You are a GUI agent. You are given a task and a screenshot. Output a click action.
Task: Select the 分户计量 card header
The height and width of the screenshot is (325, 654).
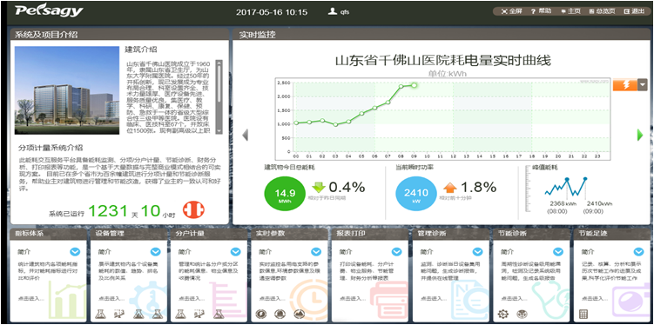coord(209,234)
